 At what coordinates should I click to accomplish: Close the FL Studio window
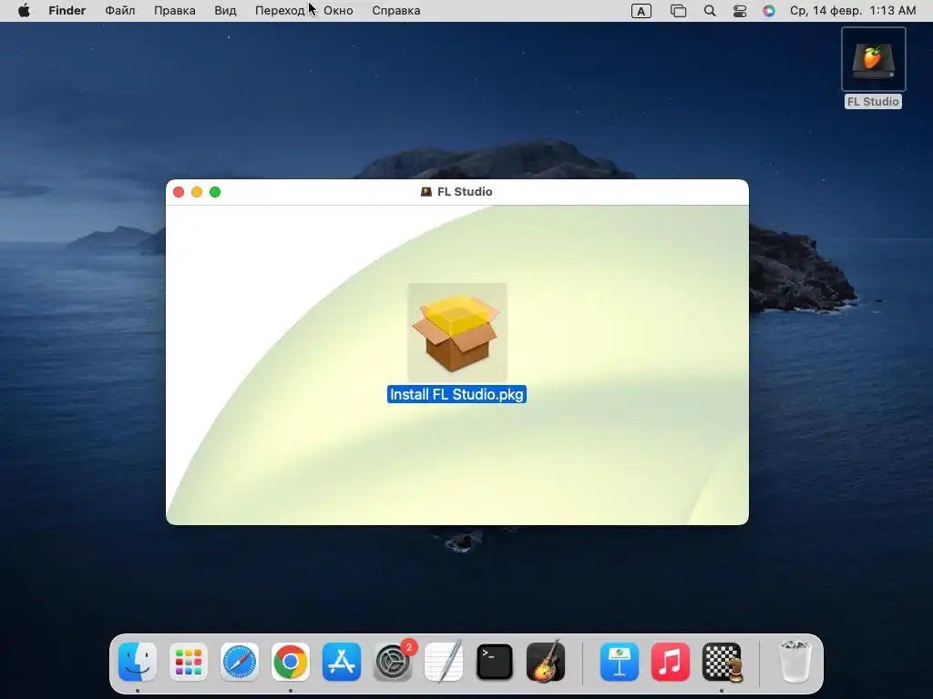[179, 192]
